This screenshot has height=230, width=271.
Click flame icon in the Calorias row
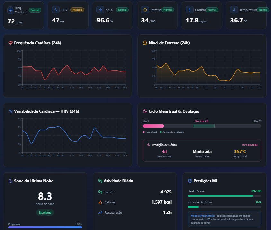click(x=100, y=202)
